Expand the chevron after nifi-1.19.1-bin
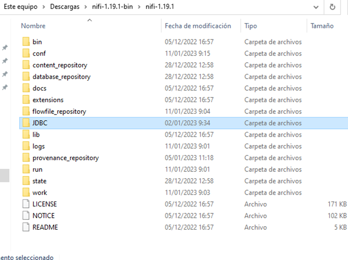The image size is (348, 260). pos(139,7)
